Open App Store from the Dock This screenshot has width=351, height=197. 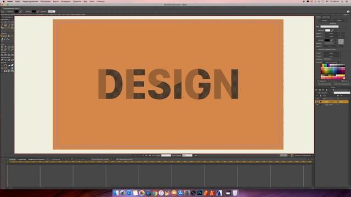click(x=180, y=193)
